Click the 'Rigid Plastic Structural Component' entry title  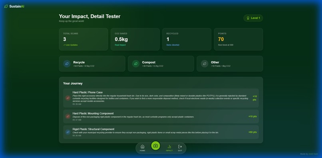pos(93,129)
